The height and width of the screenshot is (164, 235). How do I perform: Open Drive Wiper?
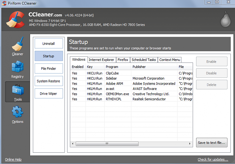(49, 93)
